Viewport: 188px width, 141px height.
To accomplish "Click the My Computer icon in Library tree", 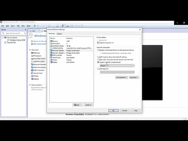I will coord(5,38).
